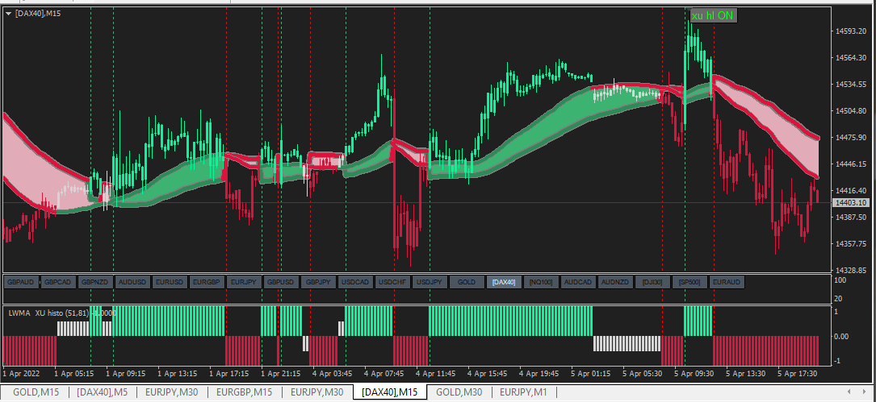Click the '[DAX40],M15' chart title text
The height and width of the screenshot is (402, 876).
pos(39,14)
